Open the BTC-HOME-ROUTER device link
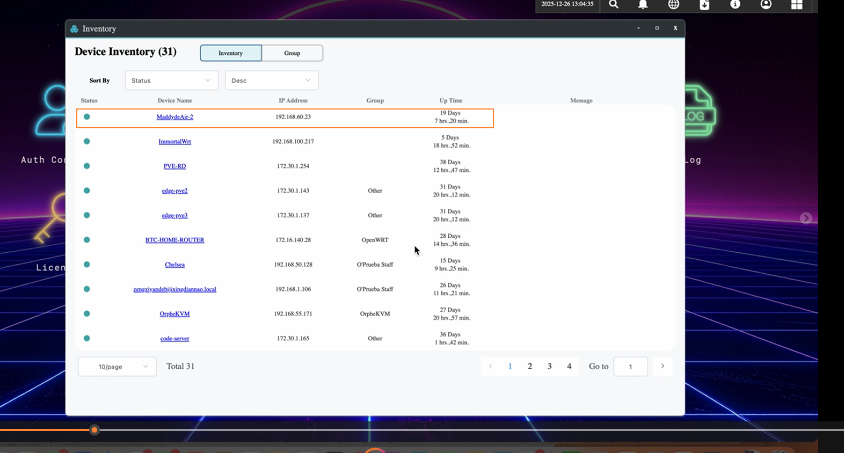 174,240
